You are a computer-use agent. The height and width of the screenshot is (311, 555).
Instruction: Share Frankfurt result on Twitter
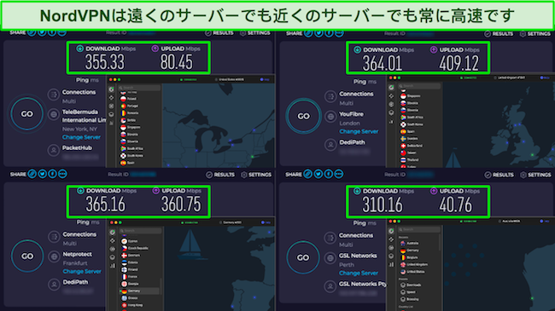43,174
